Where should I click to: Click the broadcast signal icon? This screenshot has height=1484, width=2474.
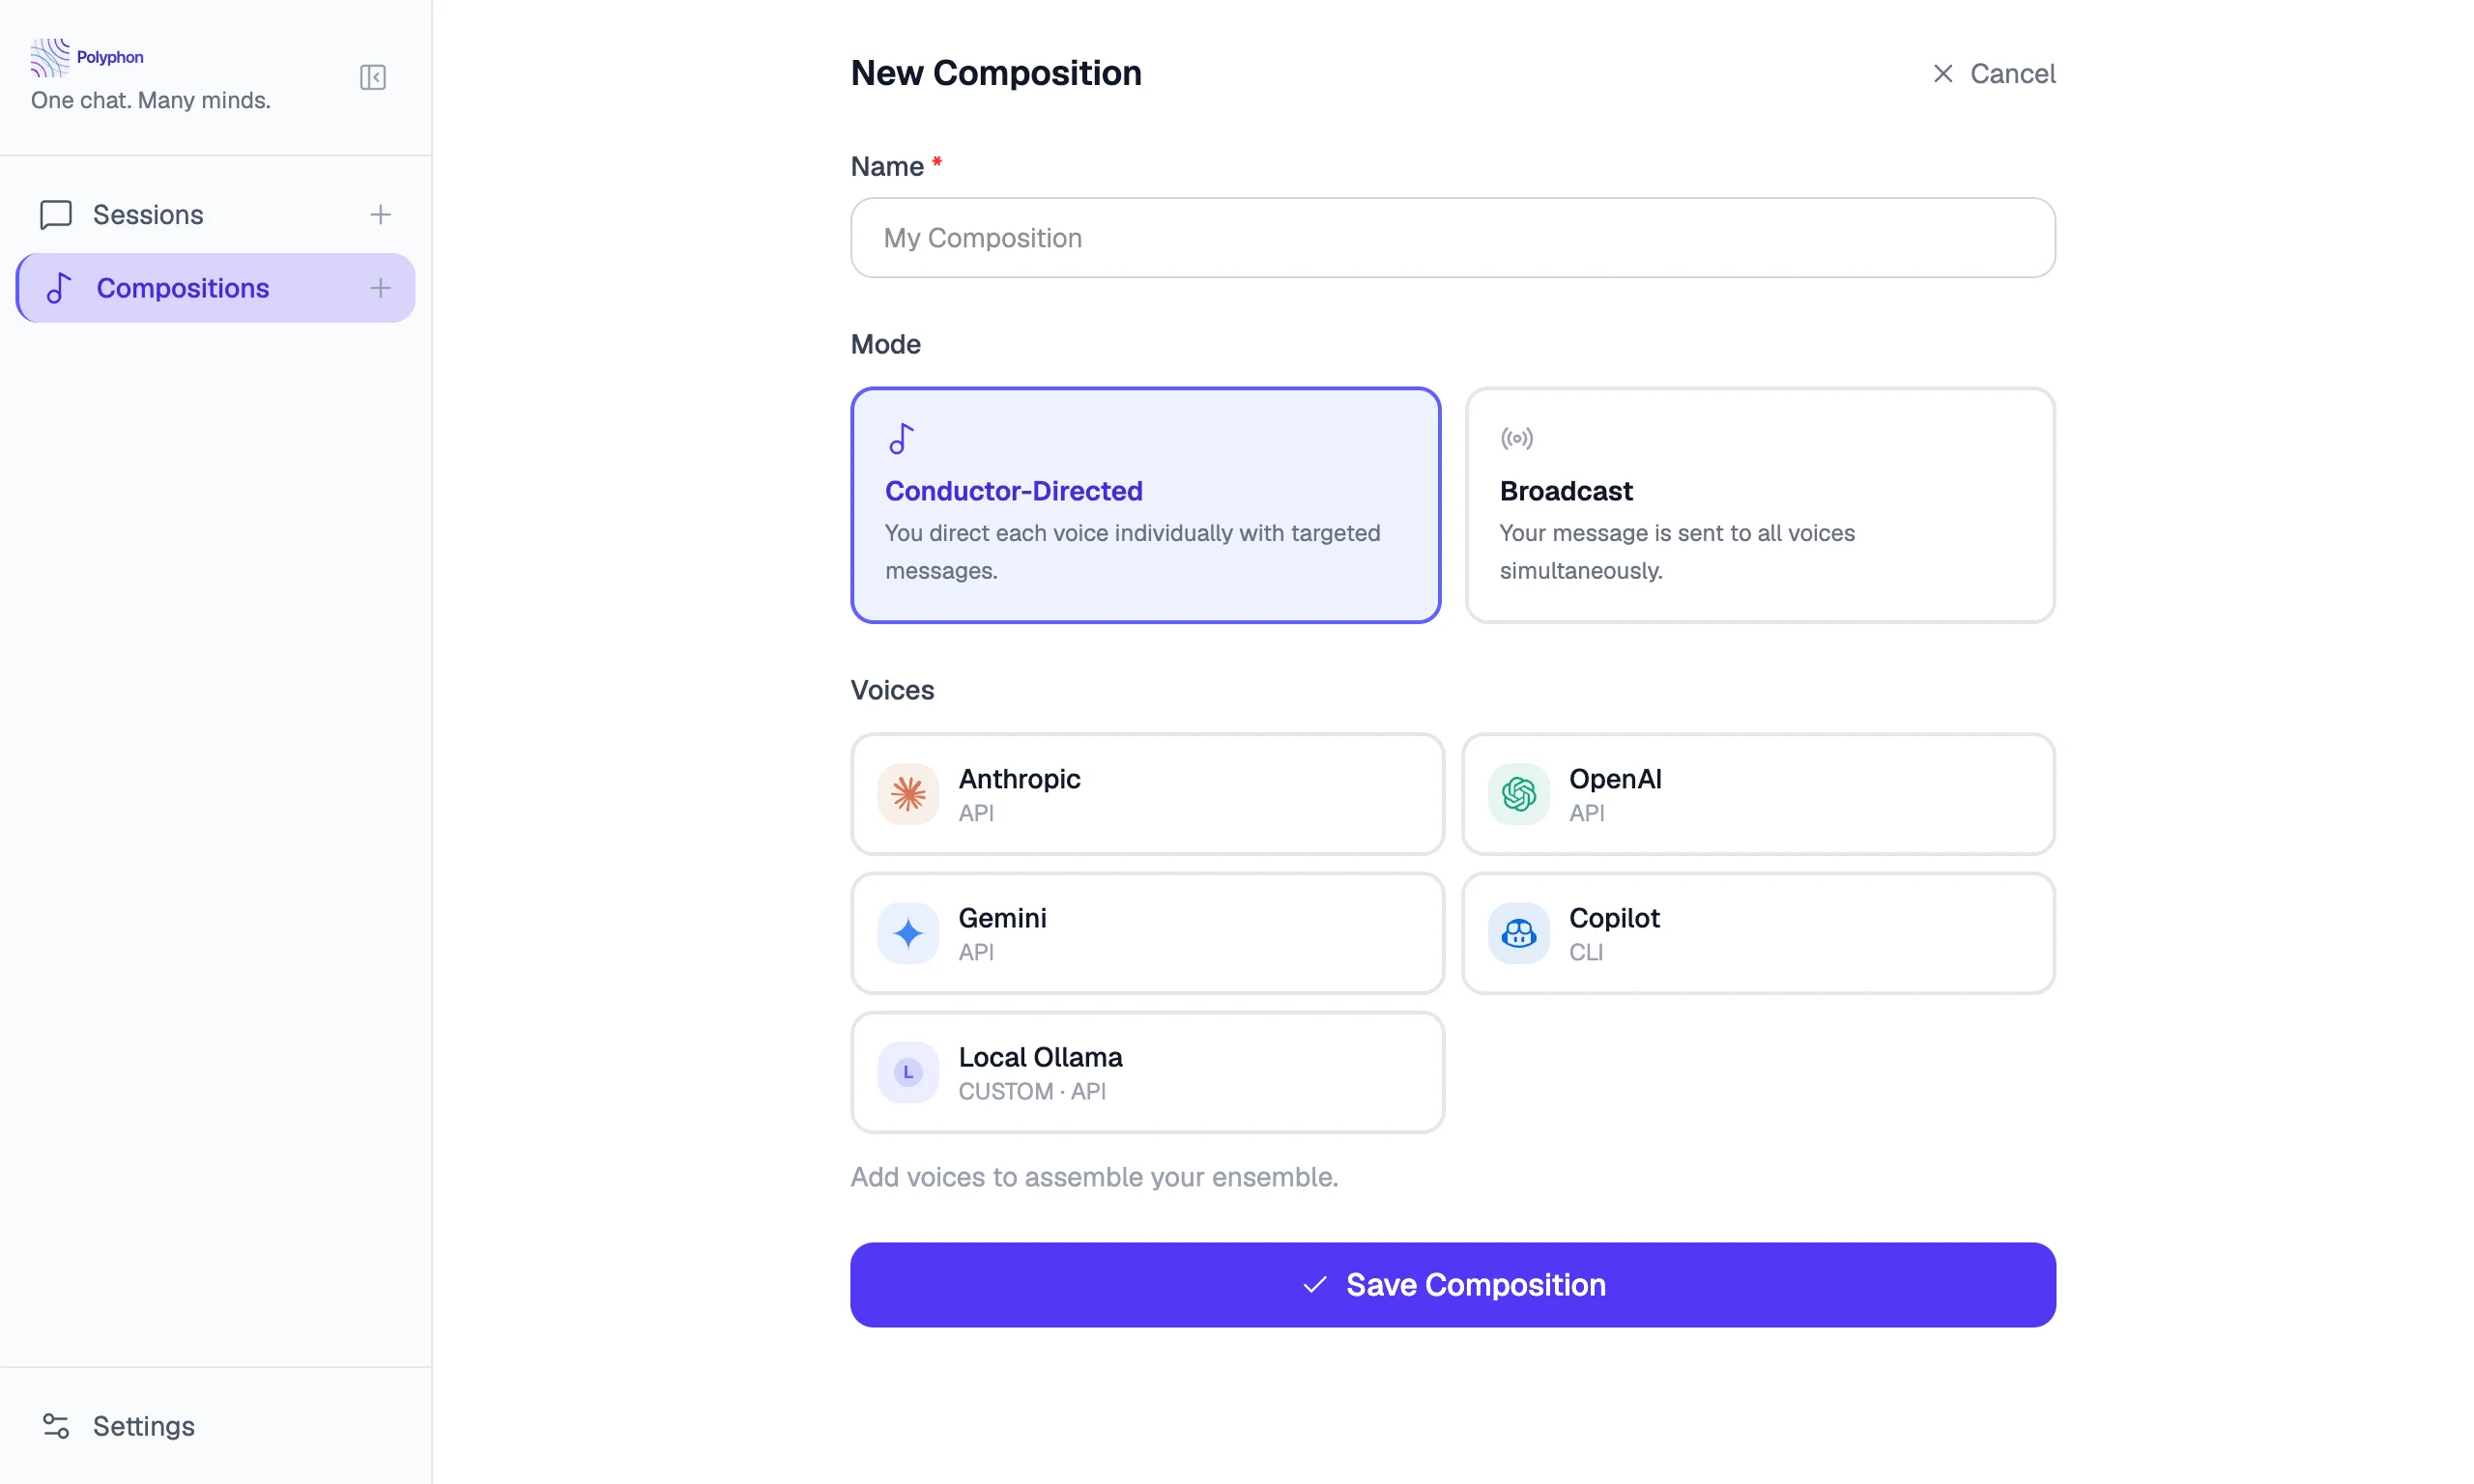[x=1516, y=437]
